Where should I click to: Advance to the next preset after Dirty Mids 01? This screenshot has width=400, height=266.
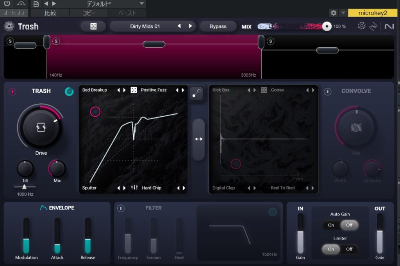click(x=191, y=26)
